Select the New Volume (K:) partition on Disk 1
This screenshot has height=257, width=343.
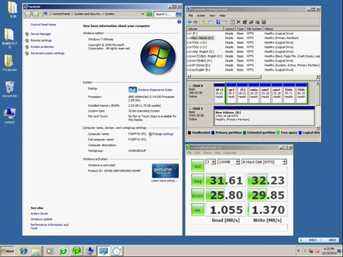click(x=264, y=116)
